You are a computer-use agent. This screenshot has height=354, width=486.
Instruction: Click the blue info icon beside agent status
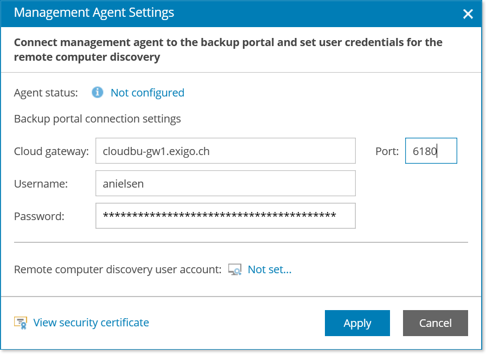[97, 92]
